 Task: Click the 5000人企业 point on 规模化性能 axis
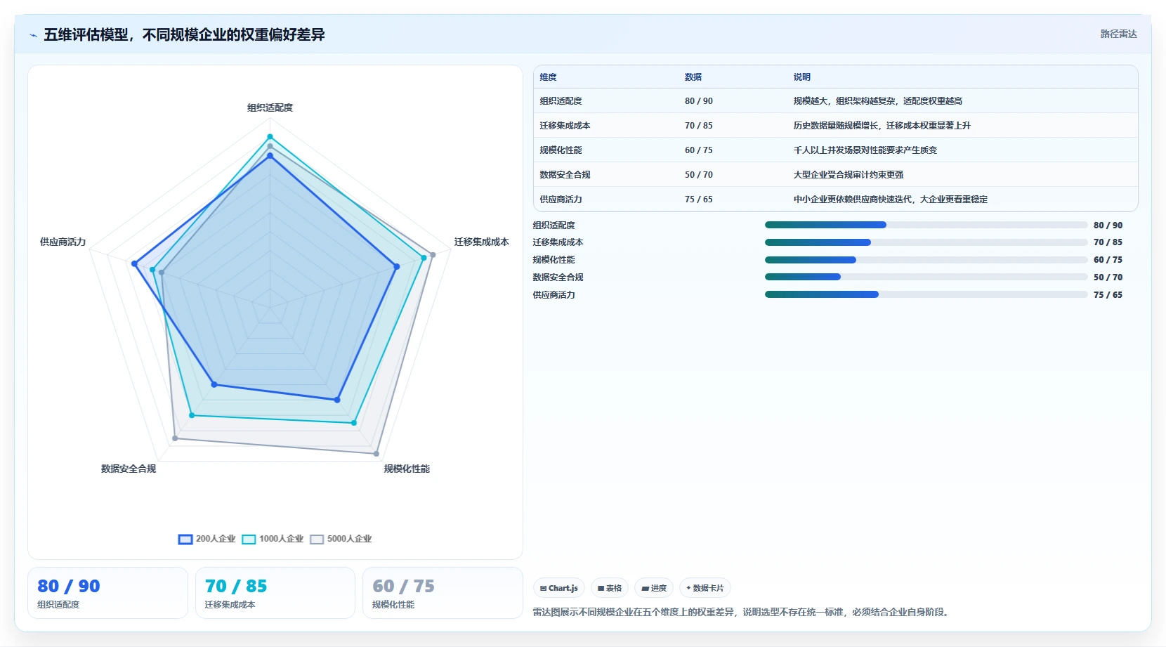(x=376, y=454)
